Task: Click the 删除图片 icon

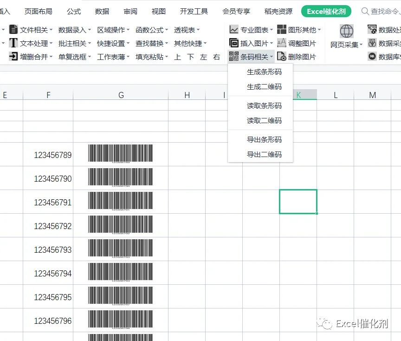Action: pos(282,56)
